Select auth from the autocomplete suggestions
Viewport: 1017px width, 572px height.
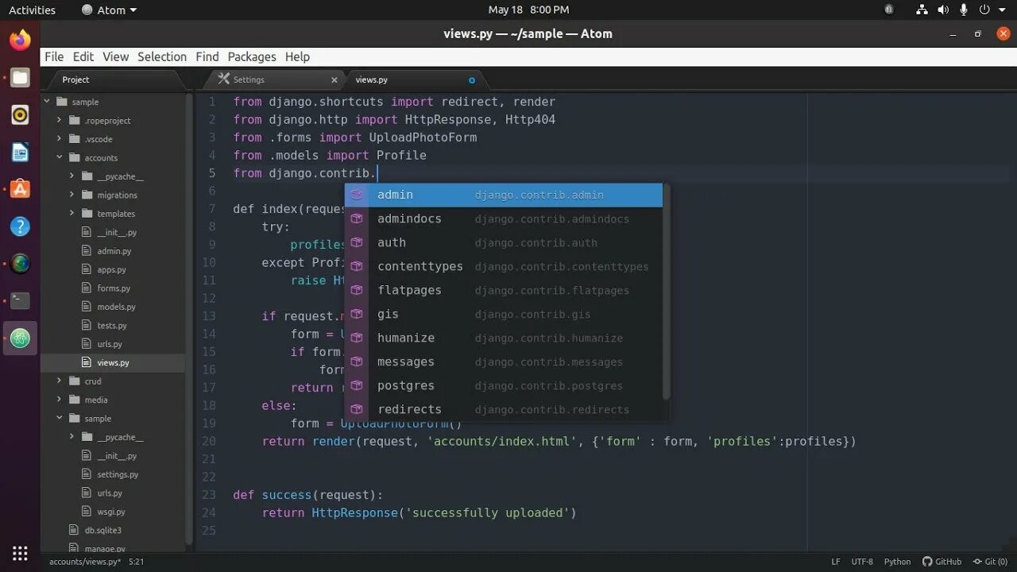pos(392,242)
